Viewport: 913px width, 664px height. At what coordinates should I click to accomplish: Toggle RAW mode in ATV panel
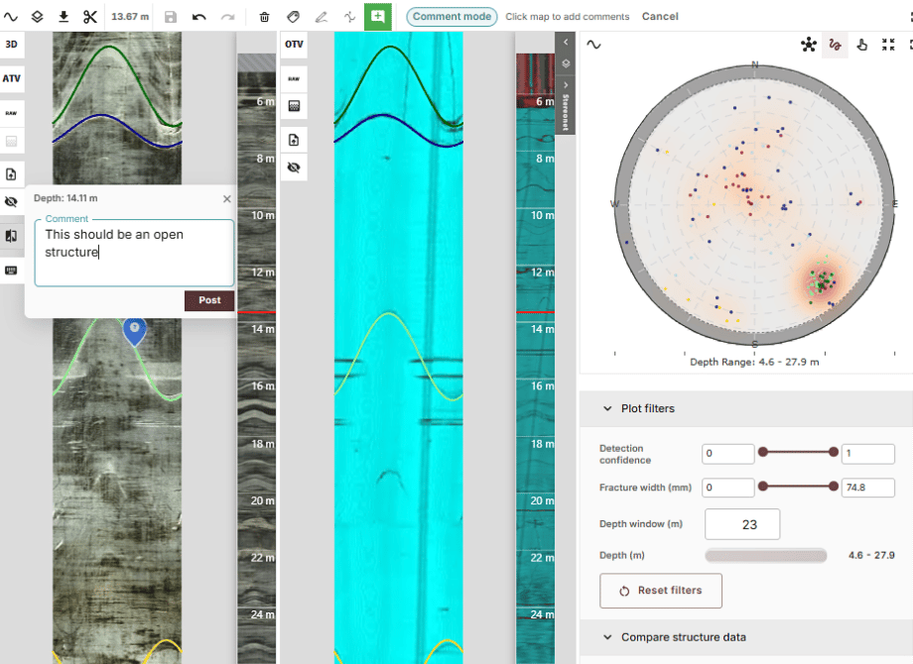[12, 113]
